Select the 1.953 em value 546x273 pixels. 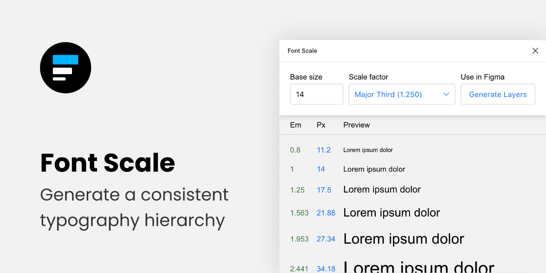point(299,239)
